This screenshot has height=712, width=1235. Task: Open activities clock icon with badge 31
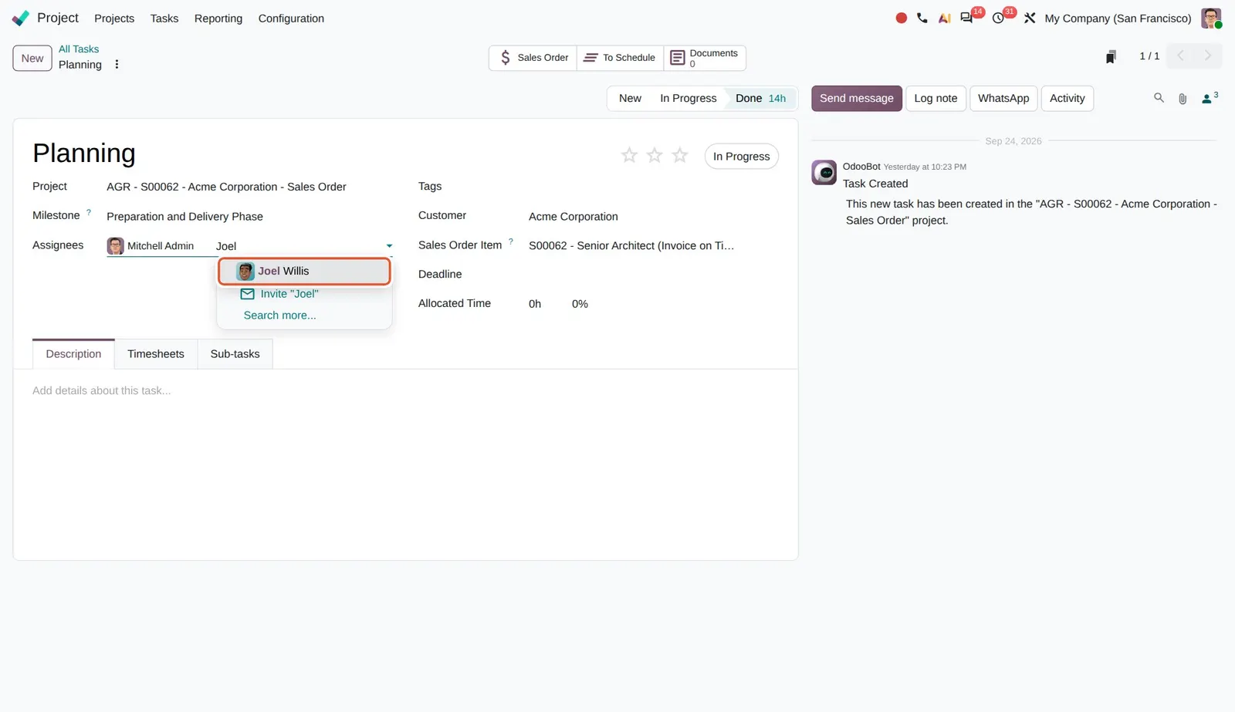point(999,18)
